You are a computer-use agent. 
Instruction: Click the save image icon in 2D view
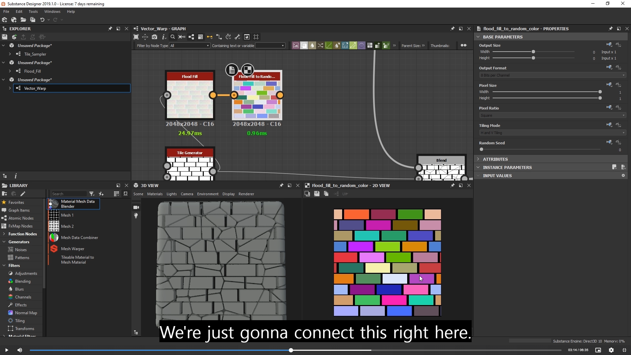point(316,194)
